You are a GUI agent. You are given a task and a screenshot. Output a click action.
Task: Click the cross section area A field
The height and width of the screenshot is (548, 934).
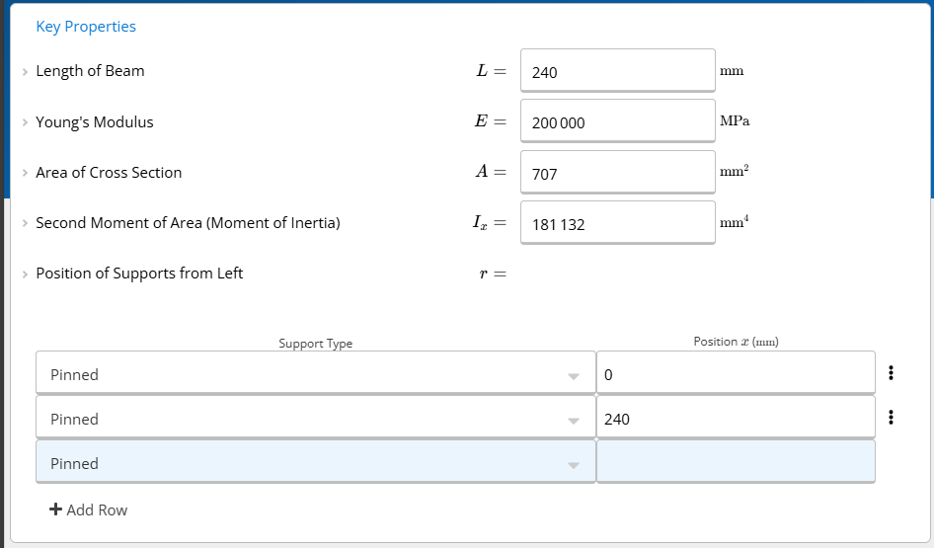pyautogui.click(x=618, y=172)
